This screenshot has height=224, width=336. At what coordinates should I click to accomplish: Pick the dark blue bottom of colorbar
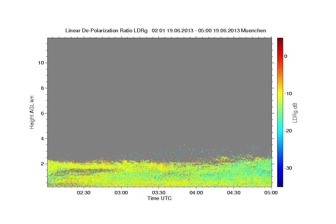(280, 185)
